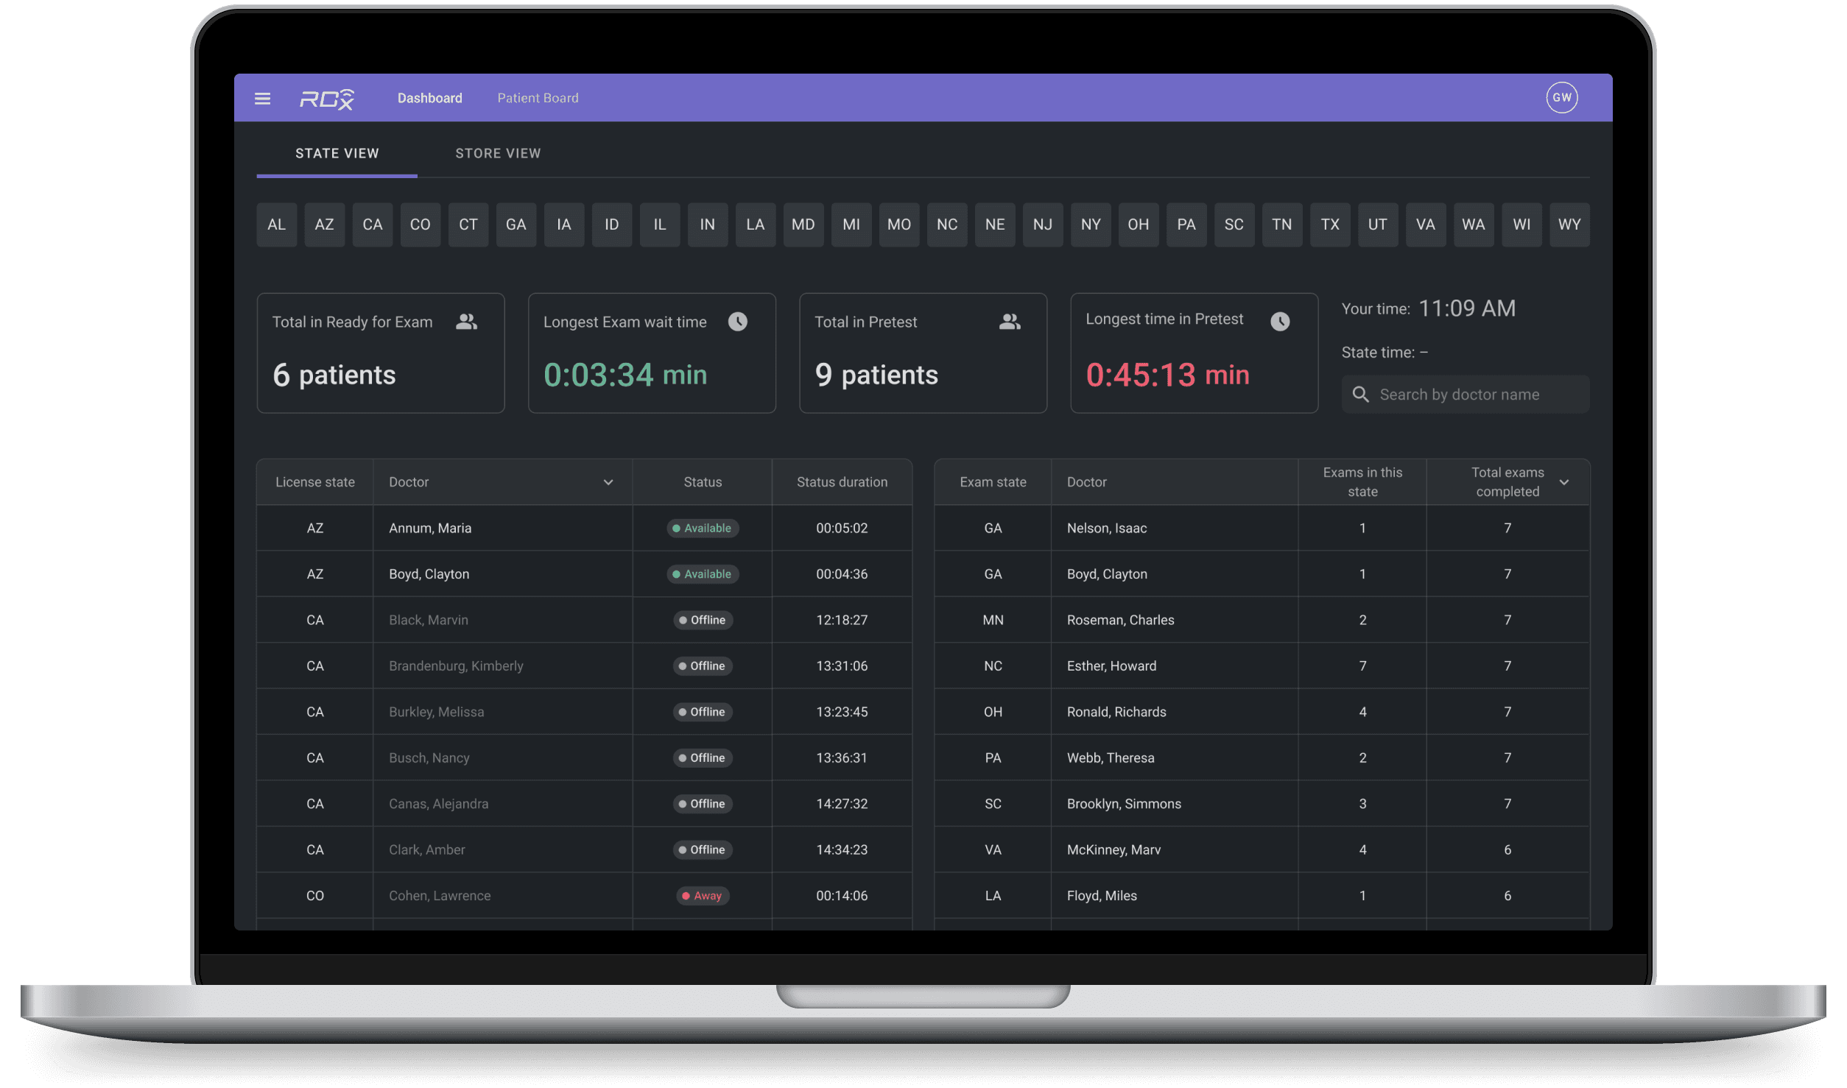
Task: Expand Total exams completed sort chevron
Action: coord(1564,482)
